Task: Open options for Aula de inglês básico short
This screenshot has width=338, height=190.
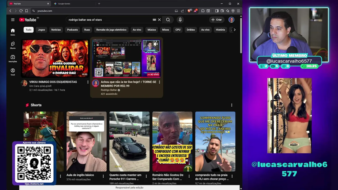Action: (103, 176)
